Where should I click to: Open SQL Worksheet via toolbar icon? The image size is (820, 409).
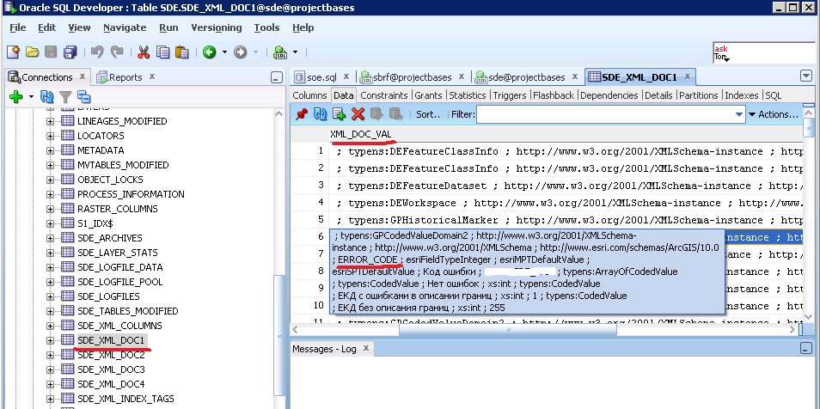tap(281, 52)
